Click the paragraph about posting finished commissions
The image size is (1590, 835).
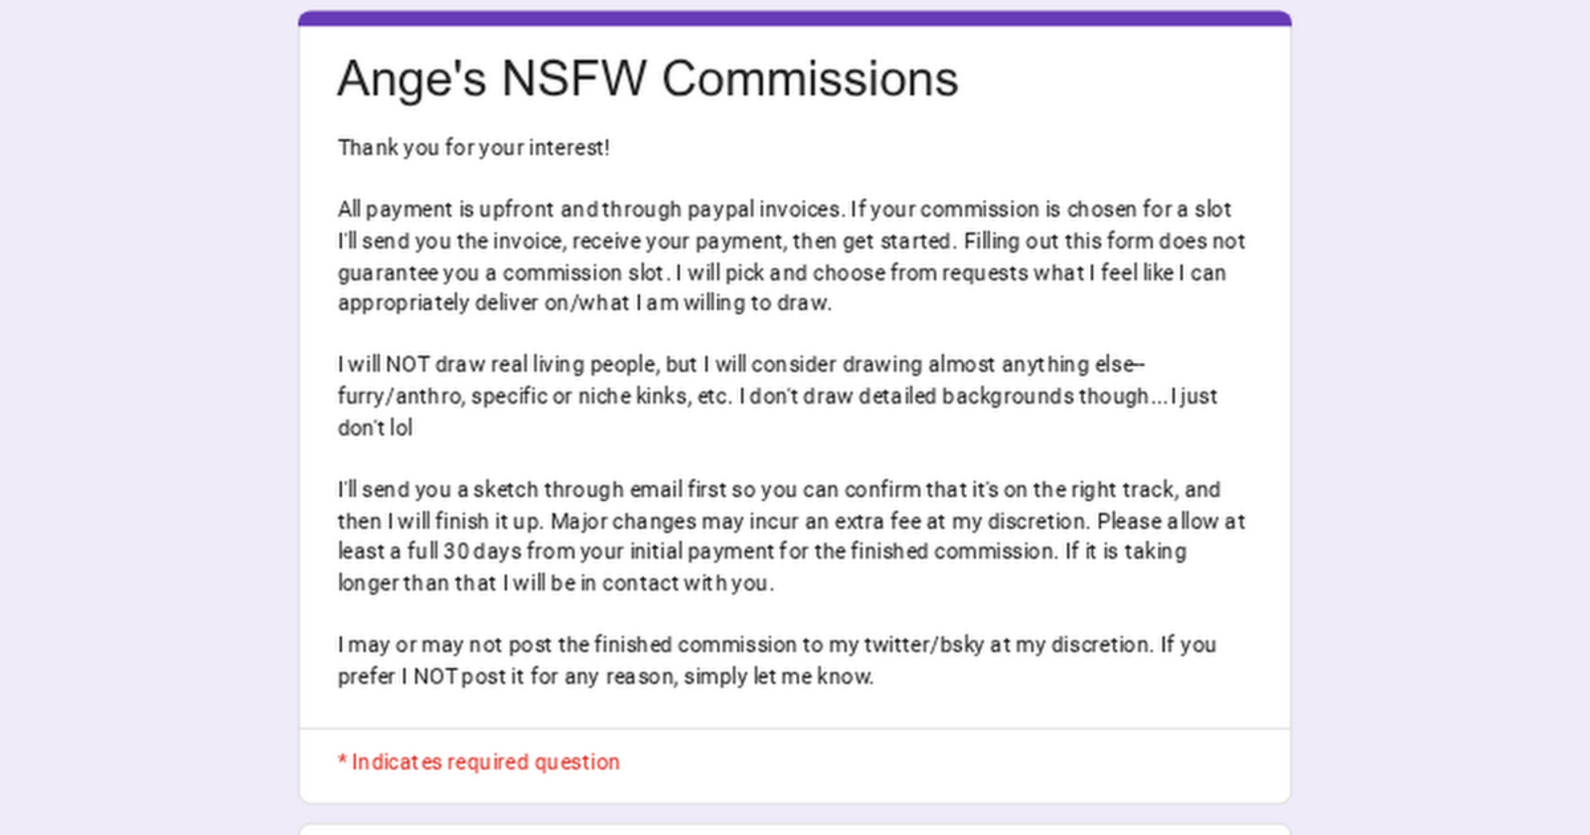click(777, 660)
